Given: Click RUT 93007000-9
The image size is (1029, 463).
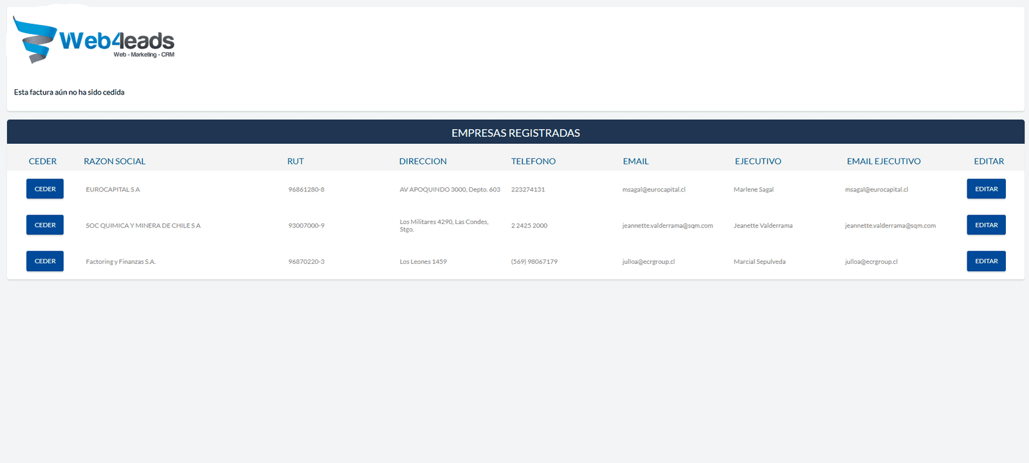Looking at the screenshot, I should pyautogui.click(x=306, y=225).
